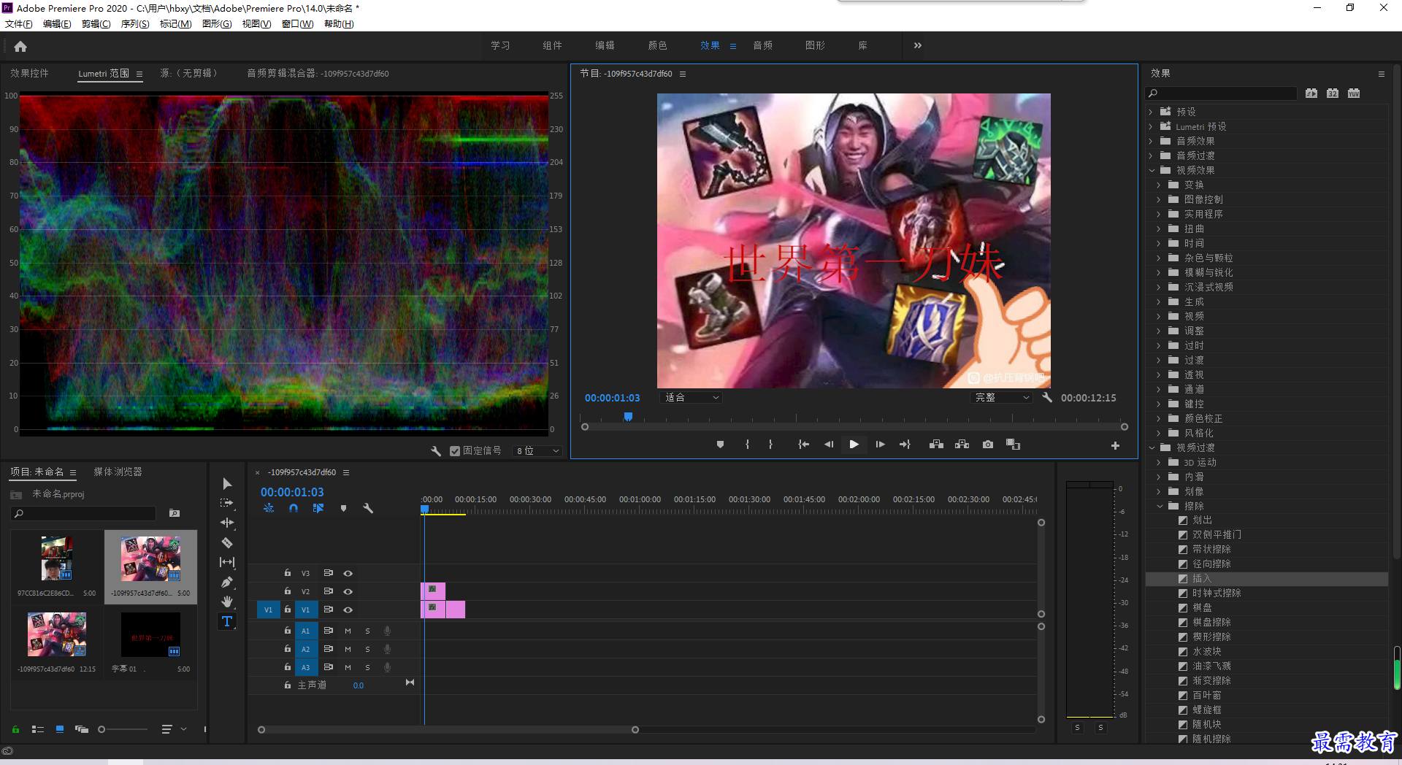Select the Pen tool
Image resolution: width=1402 pixels, height=765 pixels.
[227, 582]
